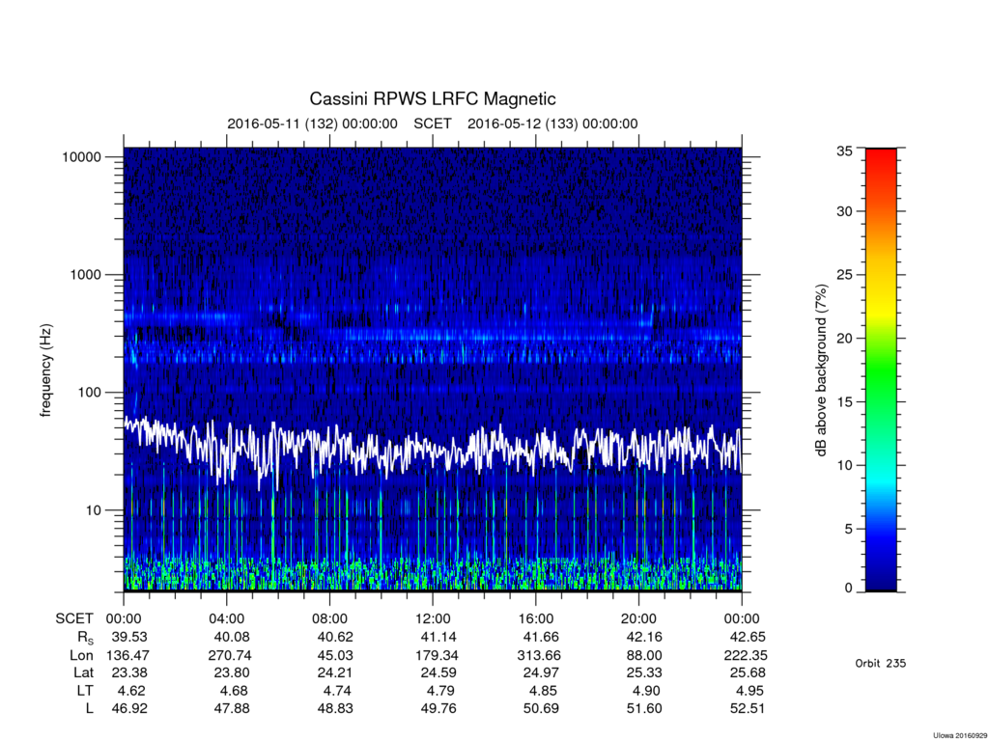Click the '1000' frequency tick label

pos(85,275)
